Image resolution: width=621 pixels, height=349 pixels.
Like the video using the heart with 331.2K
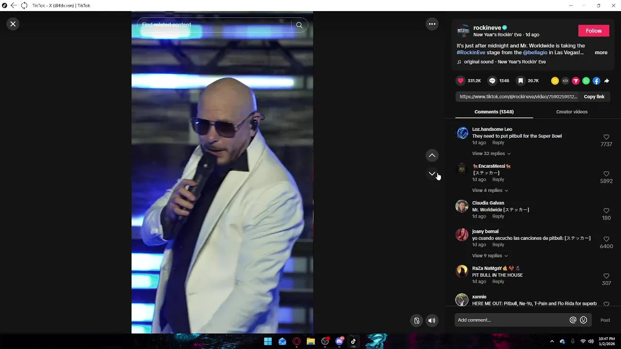click(x=461, y=81)
